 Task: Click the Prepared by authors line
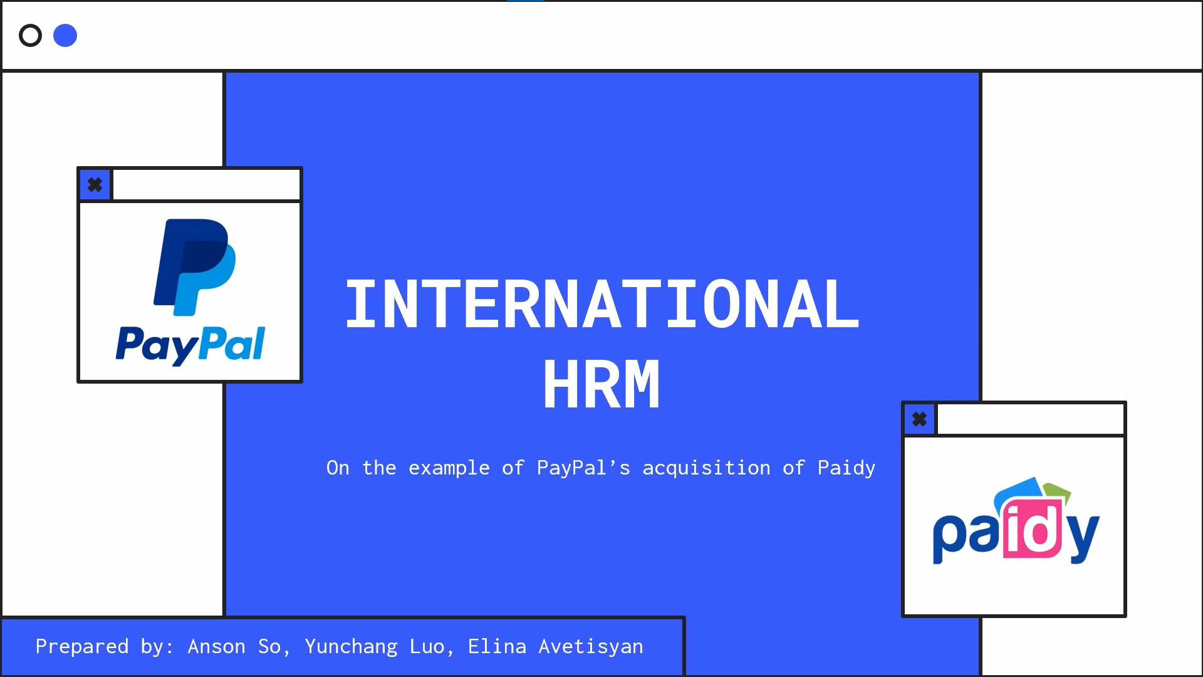pos(339,646)
